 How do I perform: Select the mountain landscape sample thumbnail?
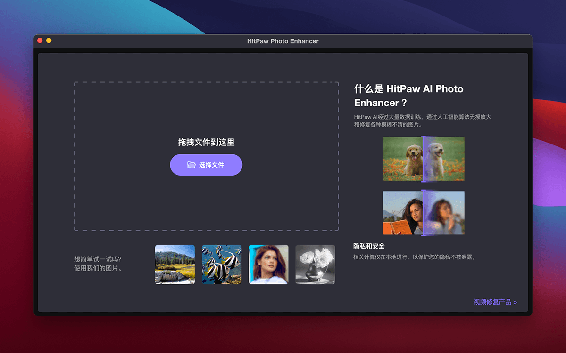(x=175, y=265)
